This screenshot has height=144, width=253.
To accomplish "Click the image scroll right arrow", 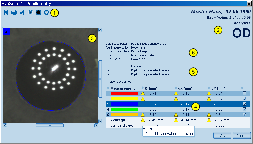I will point(96,125).
